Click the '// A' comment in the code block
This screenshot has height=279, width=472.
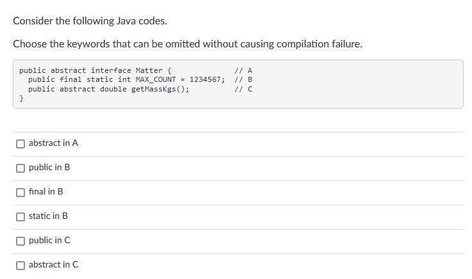[243, 70]
